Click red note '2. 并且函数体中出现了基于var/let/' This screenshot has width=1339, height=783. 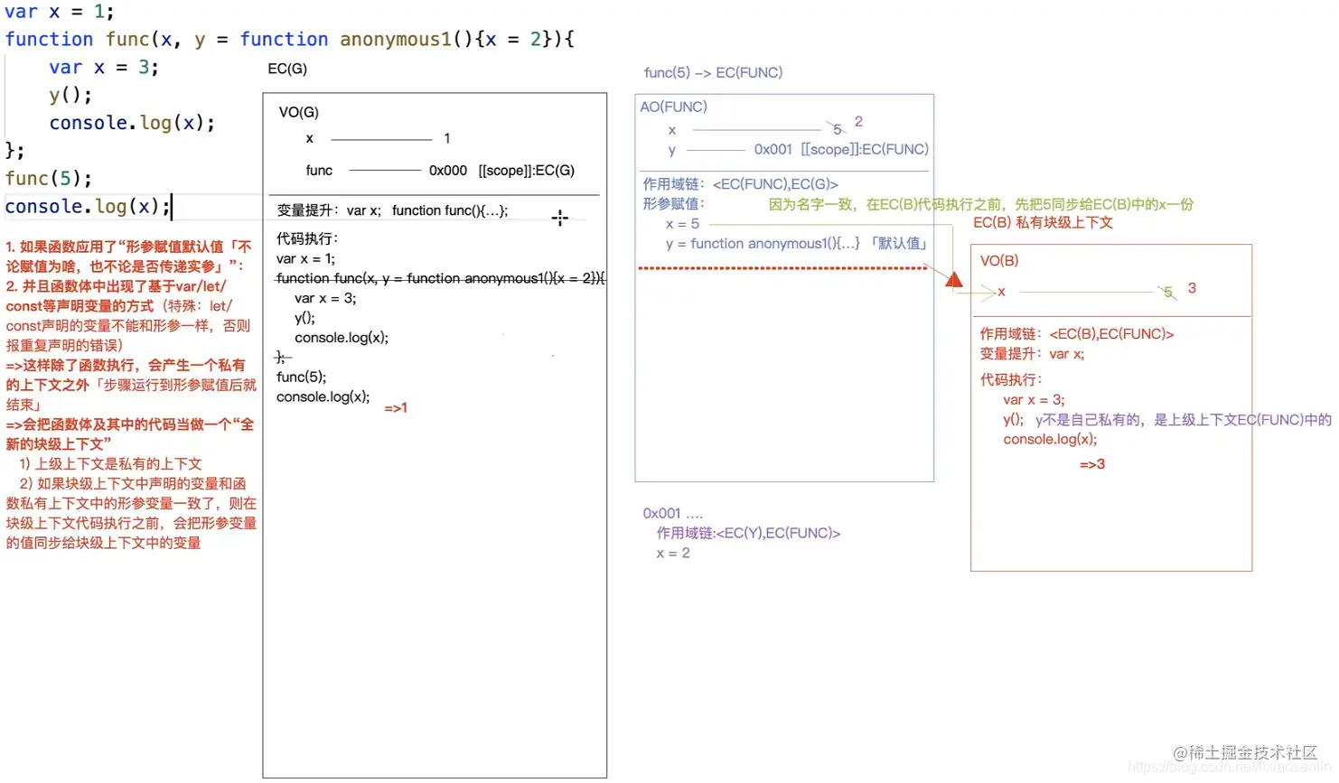(x=116, y=286)
